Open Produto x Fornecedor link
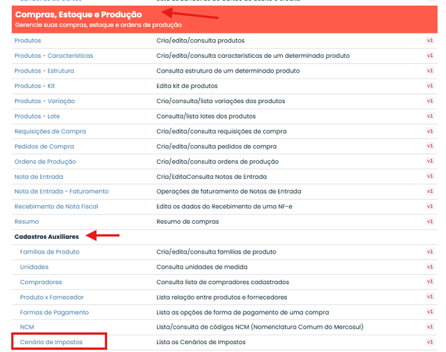The width and height of the screenshot is (446, 352). [x=52, y=297]
